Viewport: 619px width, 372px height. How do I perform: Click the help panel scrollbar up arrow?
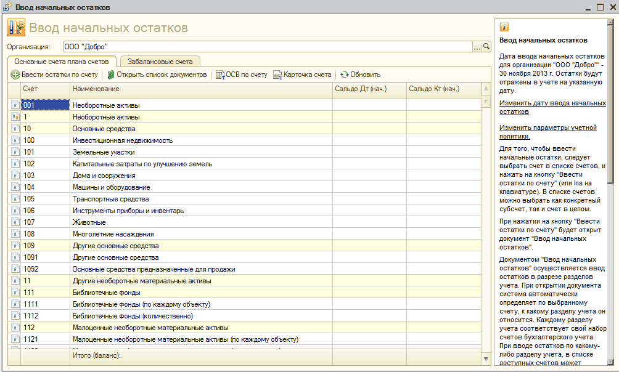coord(611,23)
